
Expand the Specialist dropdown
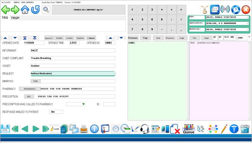tap(247, 23)
